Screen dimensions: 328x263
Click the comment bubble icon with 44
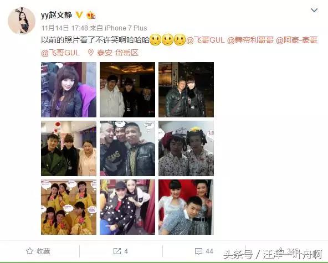click(x=198, y=251)
